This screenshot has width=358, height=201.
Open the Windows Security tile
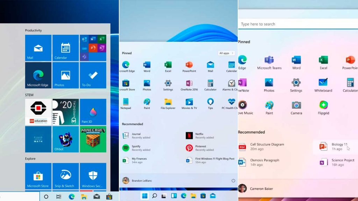(x=93, y=176)
